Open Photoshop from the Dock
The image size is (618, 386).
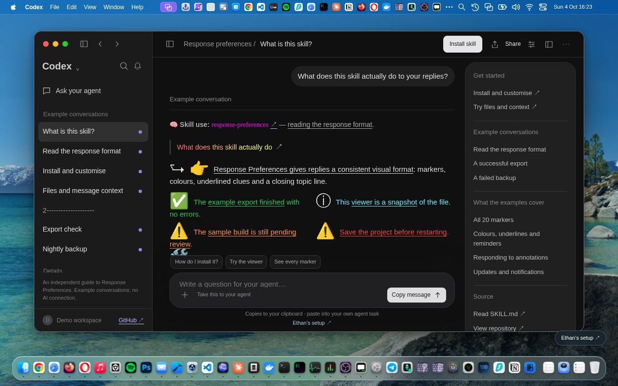tap(146, 368)
